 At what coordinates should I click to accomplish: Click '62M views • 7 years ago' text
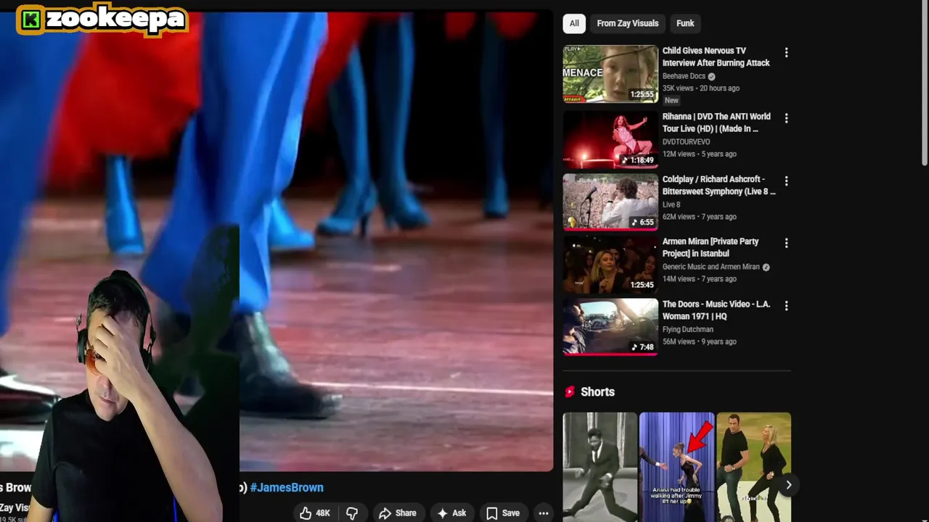(x=699, y=216)
